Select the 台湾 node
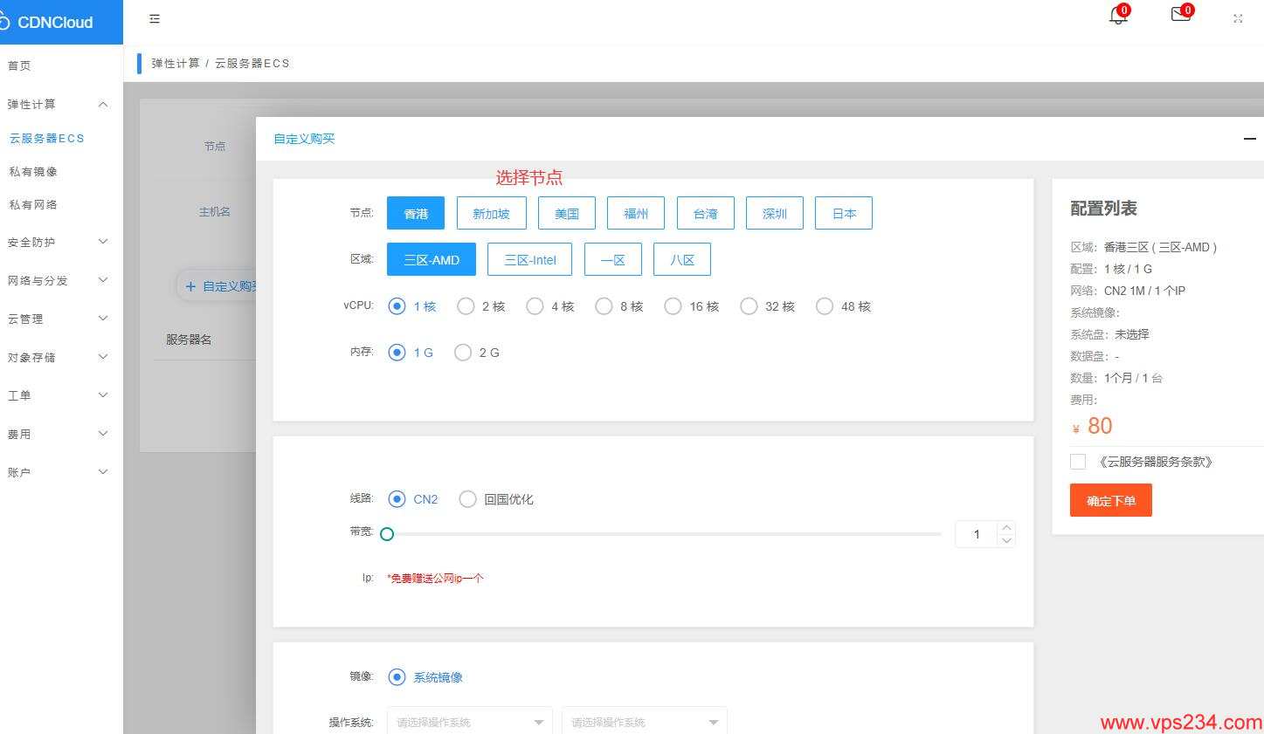The height and width of the screenshot is (734, 1264). pyautogui.click(x=706, y=213)
